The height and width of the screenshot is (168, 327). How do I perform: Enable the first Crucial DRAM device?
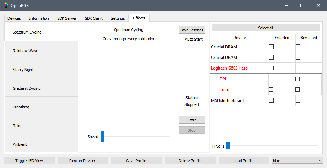(271, 47)
